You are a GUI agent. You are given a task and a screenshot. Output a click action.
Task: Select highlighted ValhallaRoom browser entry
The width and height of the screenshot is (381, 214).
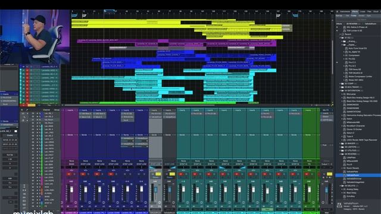(358, 175)
